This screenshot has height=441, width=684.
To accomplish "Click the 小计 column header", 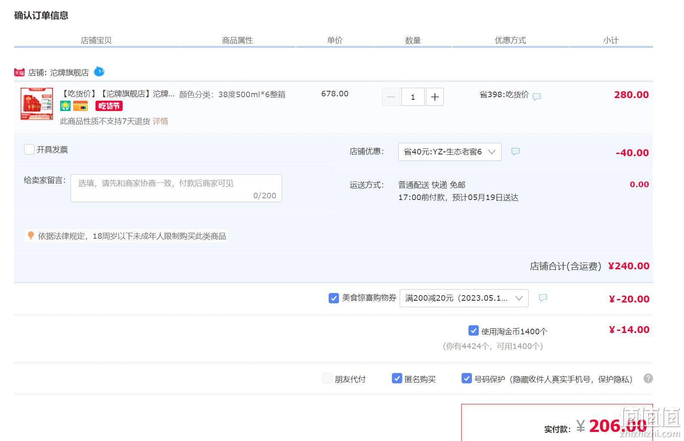I will [611, 40].
